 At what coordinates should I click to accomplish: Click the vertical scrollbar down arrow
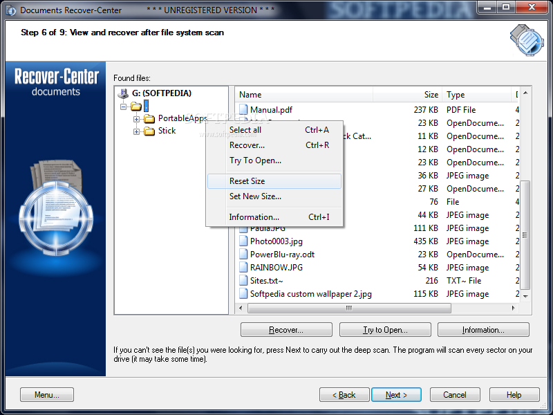pos(525,297)
